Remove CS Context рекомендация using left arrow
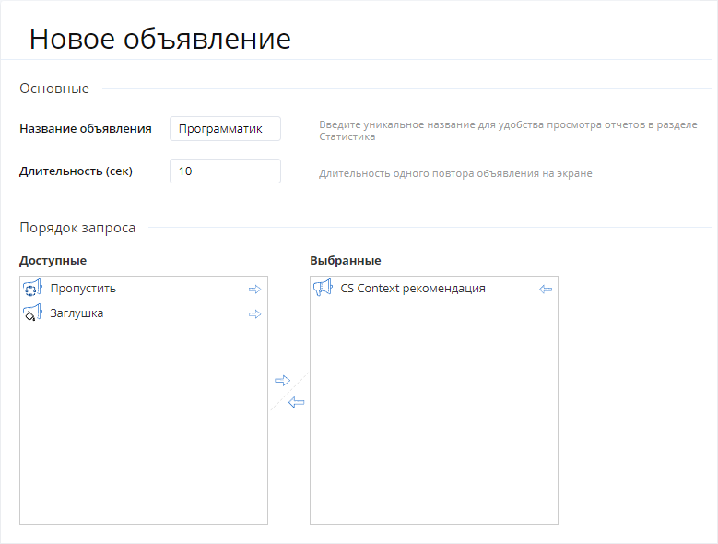The image size is (718, 544). (x=546, y=289)
